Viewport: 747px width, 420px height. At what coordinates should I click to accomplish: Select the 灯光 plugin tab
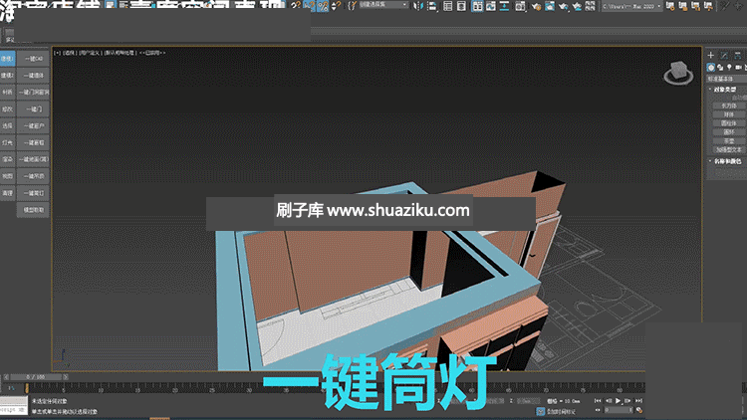pos(7,142)
